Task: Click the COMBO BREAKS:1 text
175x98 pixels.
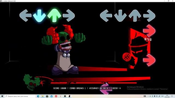Action: click(78, 88)
